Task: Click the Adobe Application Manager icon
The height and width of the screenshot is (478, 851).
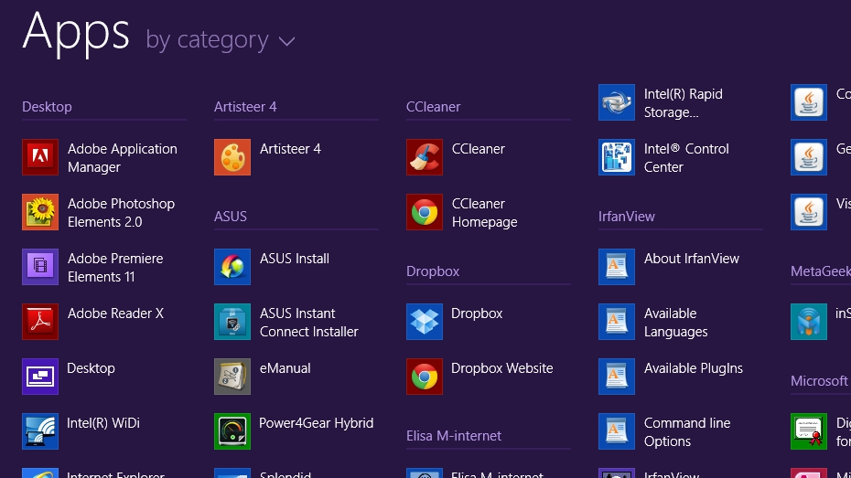Action: [40, 157]
